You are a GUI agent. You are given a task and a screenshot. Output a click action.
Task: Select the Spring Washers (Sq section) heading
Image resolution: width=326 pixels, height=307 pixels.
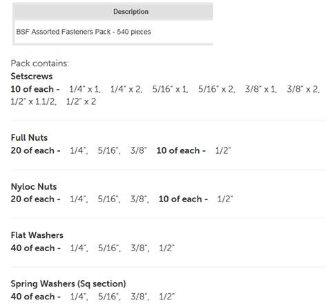point(68,284)
